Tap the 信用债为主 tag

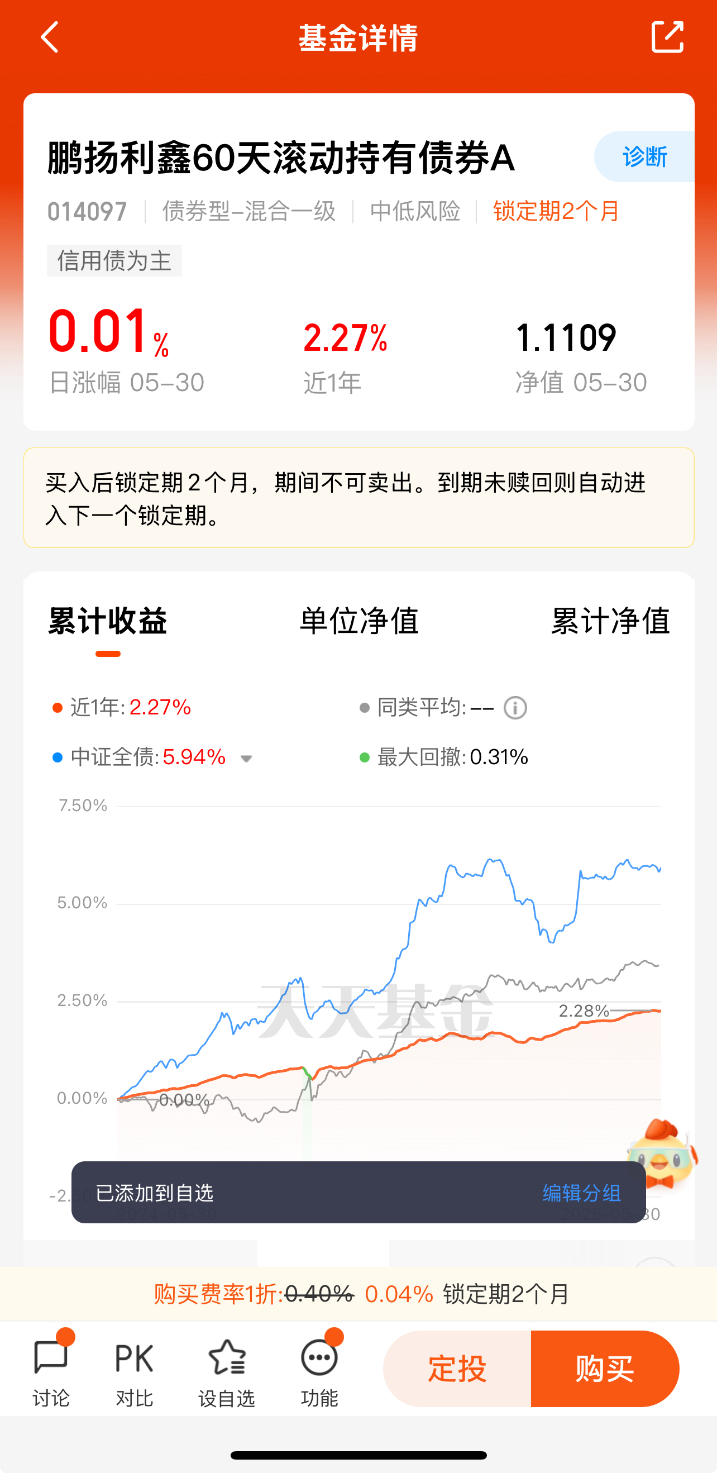[x=114, y=261]
